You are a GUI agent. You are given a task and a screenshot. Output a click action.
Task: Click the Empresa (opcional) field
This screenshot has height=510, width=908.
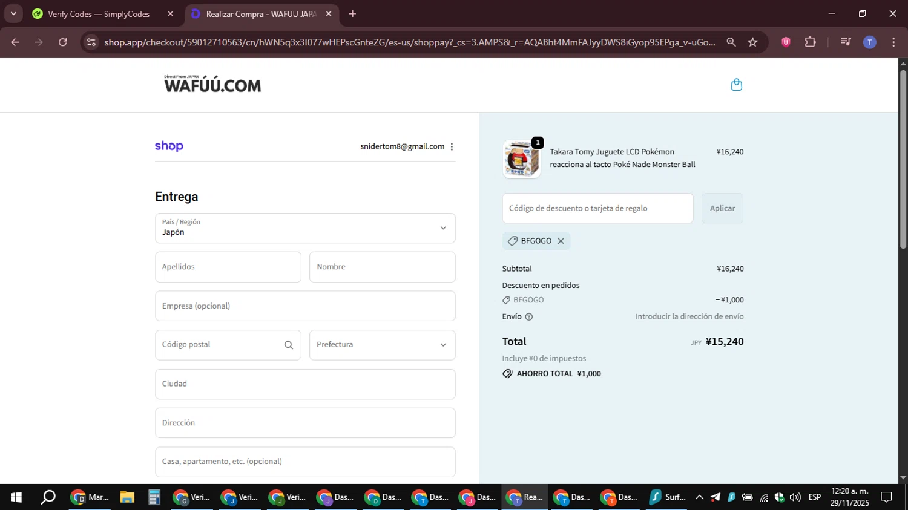coord(305,306)
